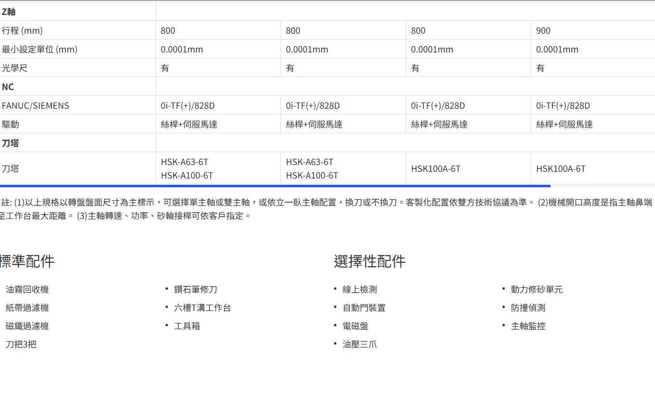Select the 驅動 row label

point(11,125)
